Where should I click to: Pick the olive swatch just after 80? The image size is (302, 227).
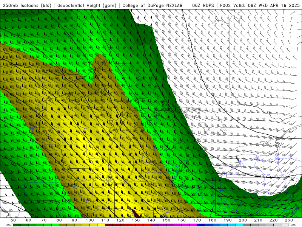point(63,225)
